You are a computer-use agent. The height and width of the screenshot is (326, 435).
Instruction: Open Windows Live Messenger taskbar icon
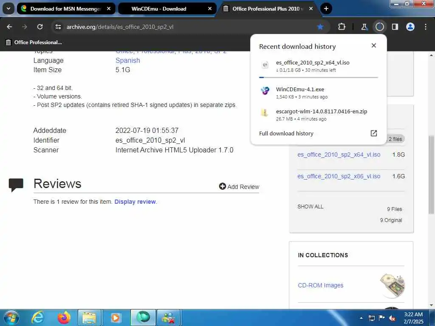(x=168, y=318)
